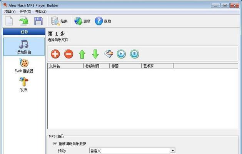This screenshot has width=242, height=154.
Task: Edit song tag info icon
Action: pyautogui.click(x=108, y=54)
